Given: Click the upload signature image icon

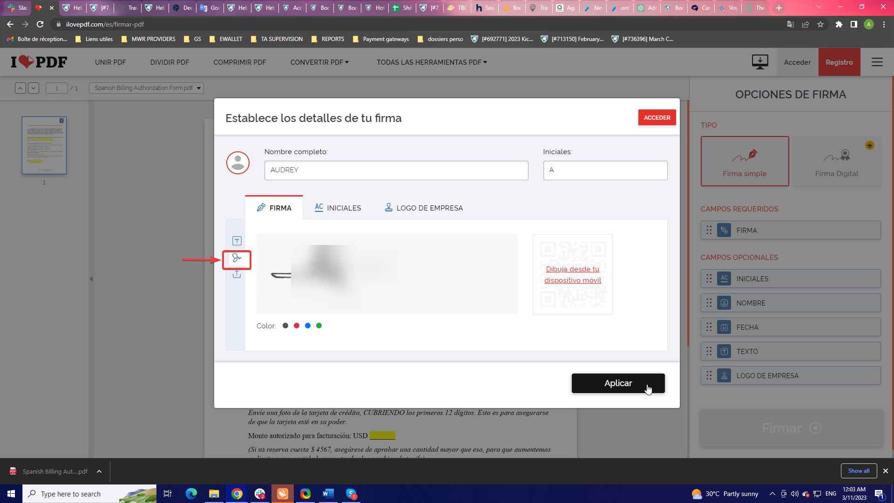Looking at the screenshot, I should (237, 274).
